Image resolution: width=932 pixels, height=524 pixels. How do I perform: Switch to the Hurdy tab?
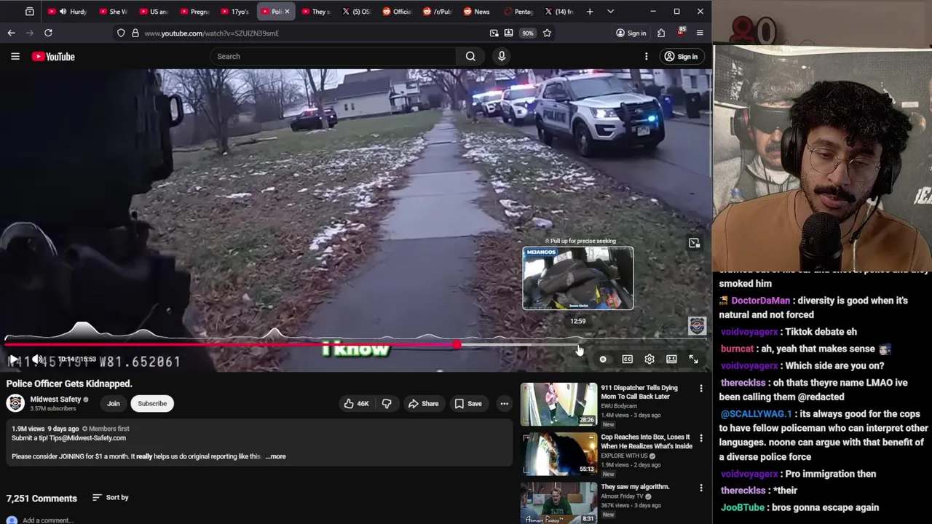pyautogui.click(x=71, y=12)
